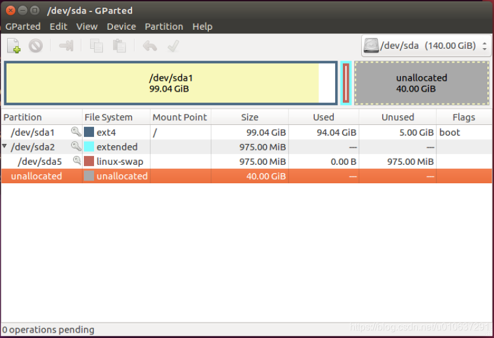Select the /dev/sda1 partition row

coord(246,132)
